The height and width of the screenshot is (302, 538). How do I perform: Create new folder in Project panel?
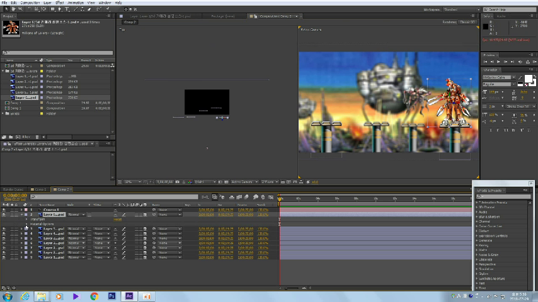[11, 137]
